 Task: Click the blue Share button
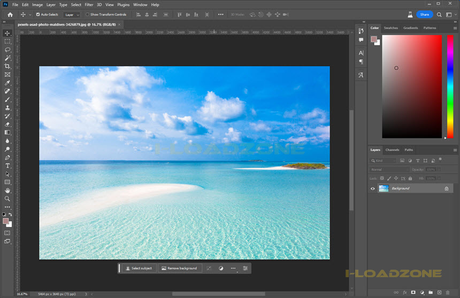[x=425, y=14]
